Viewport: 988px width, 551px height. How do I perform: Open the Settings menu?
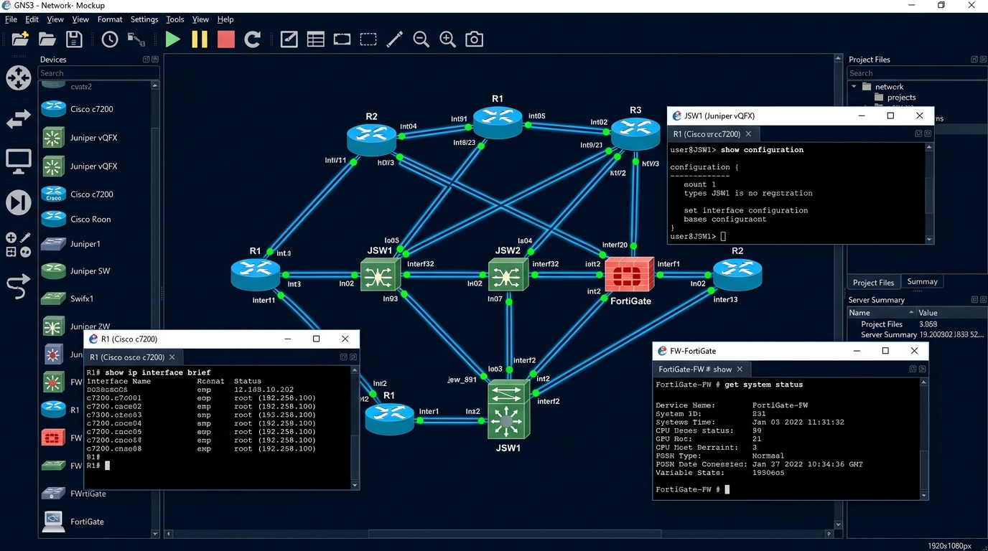(144, 19)
